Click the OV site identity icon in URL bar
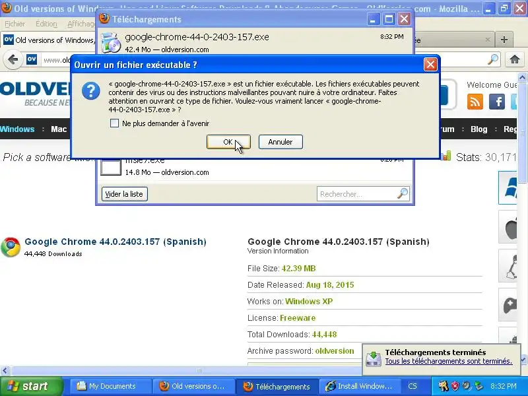 point(32,59)
